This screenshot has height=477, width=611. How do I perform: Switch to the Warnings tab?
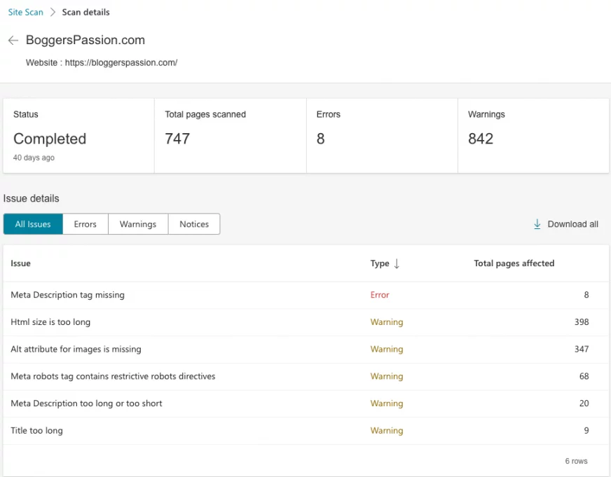point(138,224)
